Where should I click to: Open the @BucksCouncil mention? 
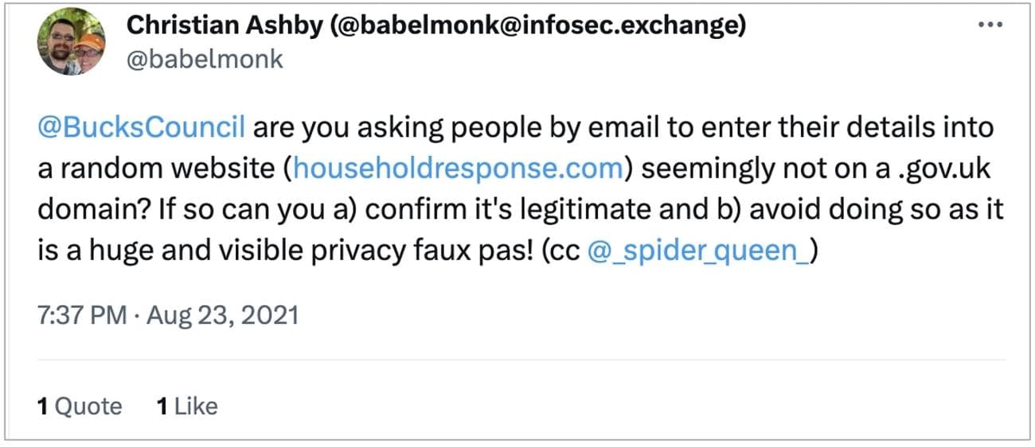(141, 127)
